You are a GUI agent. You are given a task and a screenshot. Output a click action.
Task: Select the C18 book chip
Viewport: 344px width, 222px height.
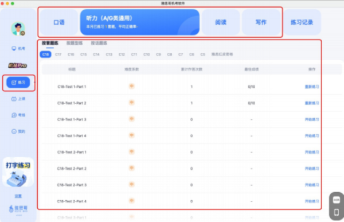point(46,54)
